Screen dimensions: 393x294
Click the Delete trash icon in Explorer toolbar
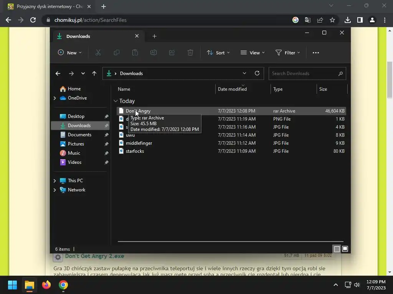point(190,52)
